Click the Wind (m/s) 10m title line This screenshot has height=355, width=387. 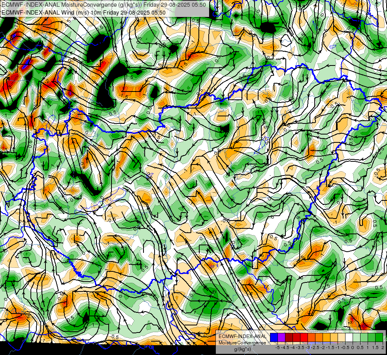pyautogui.click(x=83, y=13)
